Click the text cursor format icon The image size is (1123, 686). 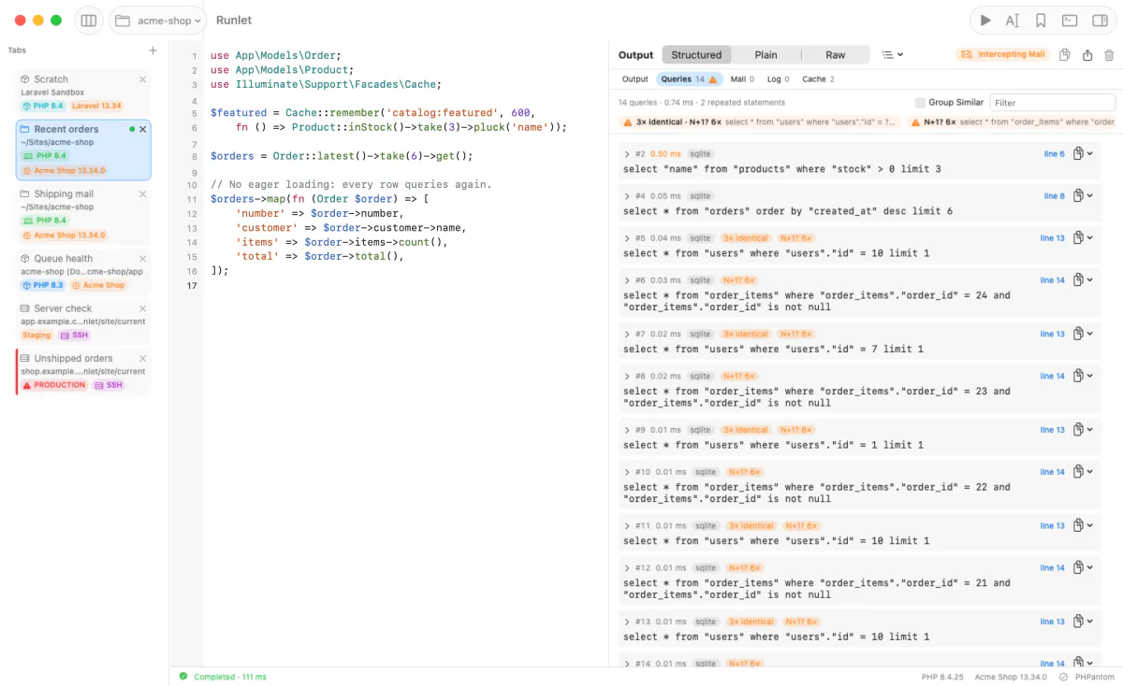tap(1013, 21)
